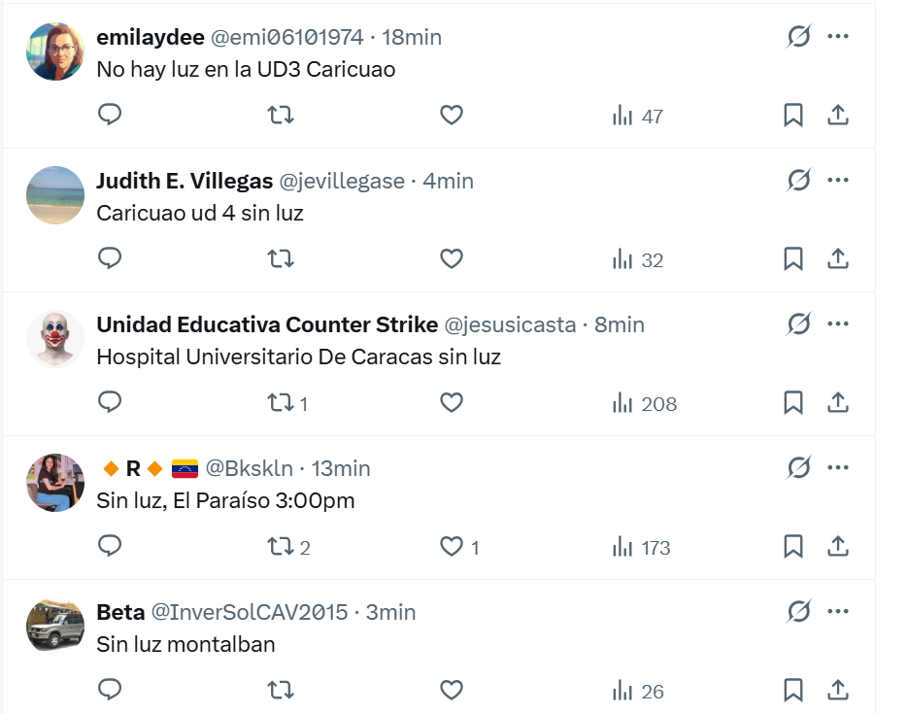Open the @InverSolCAV2015 handle link

tap(250, 612)
